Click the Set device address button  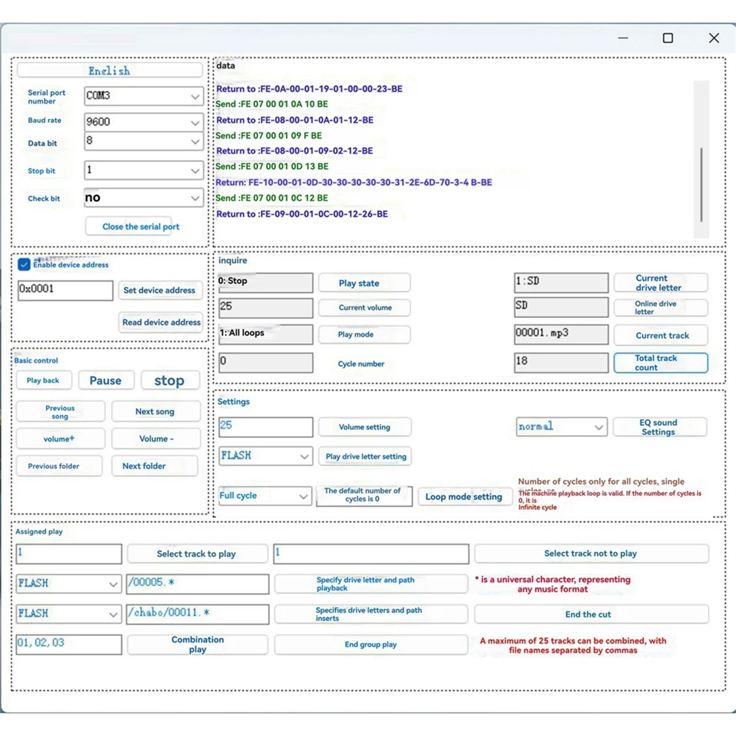159,291
